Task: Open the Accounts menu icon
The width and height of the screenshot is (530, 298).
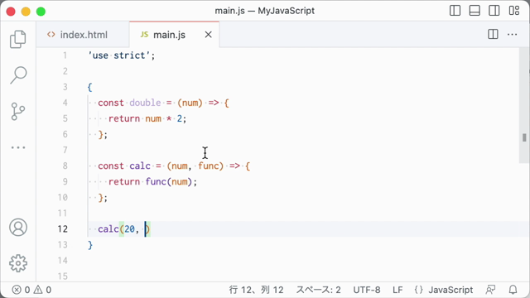Action: [18, 228]
